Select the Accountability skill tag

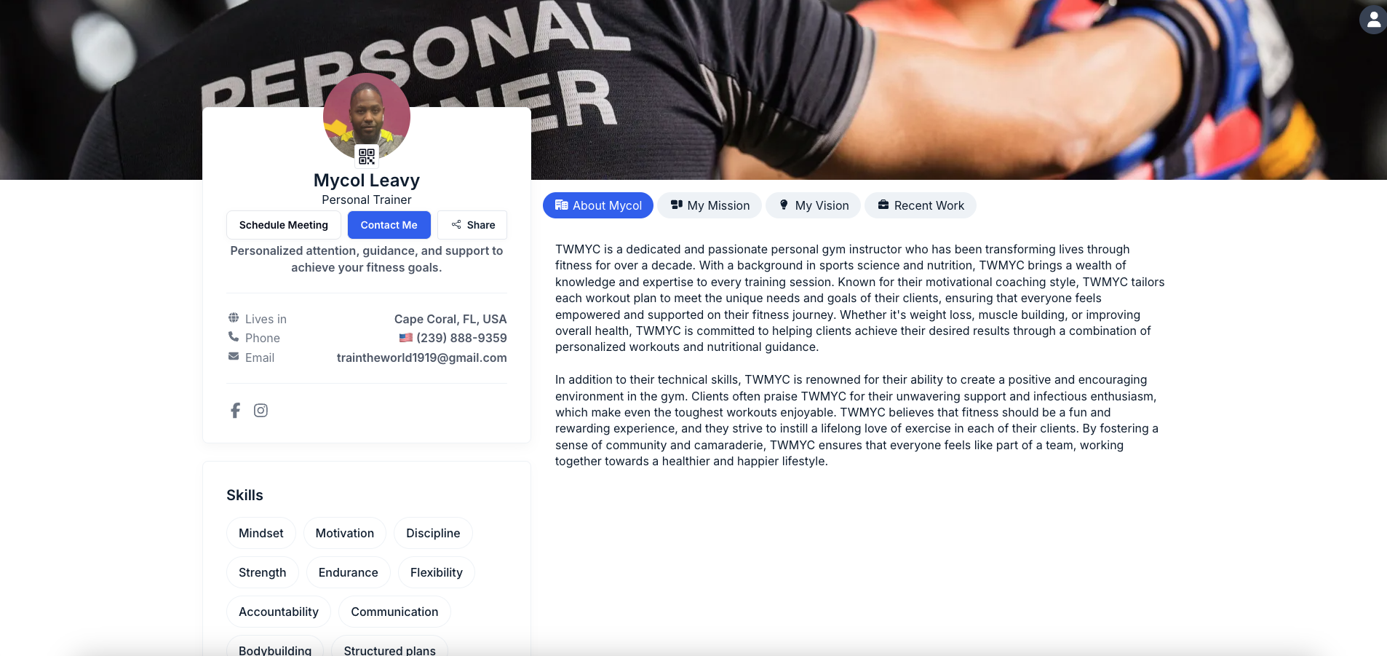coord(279,612)
